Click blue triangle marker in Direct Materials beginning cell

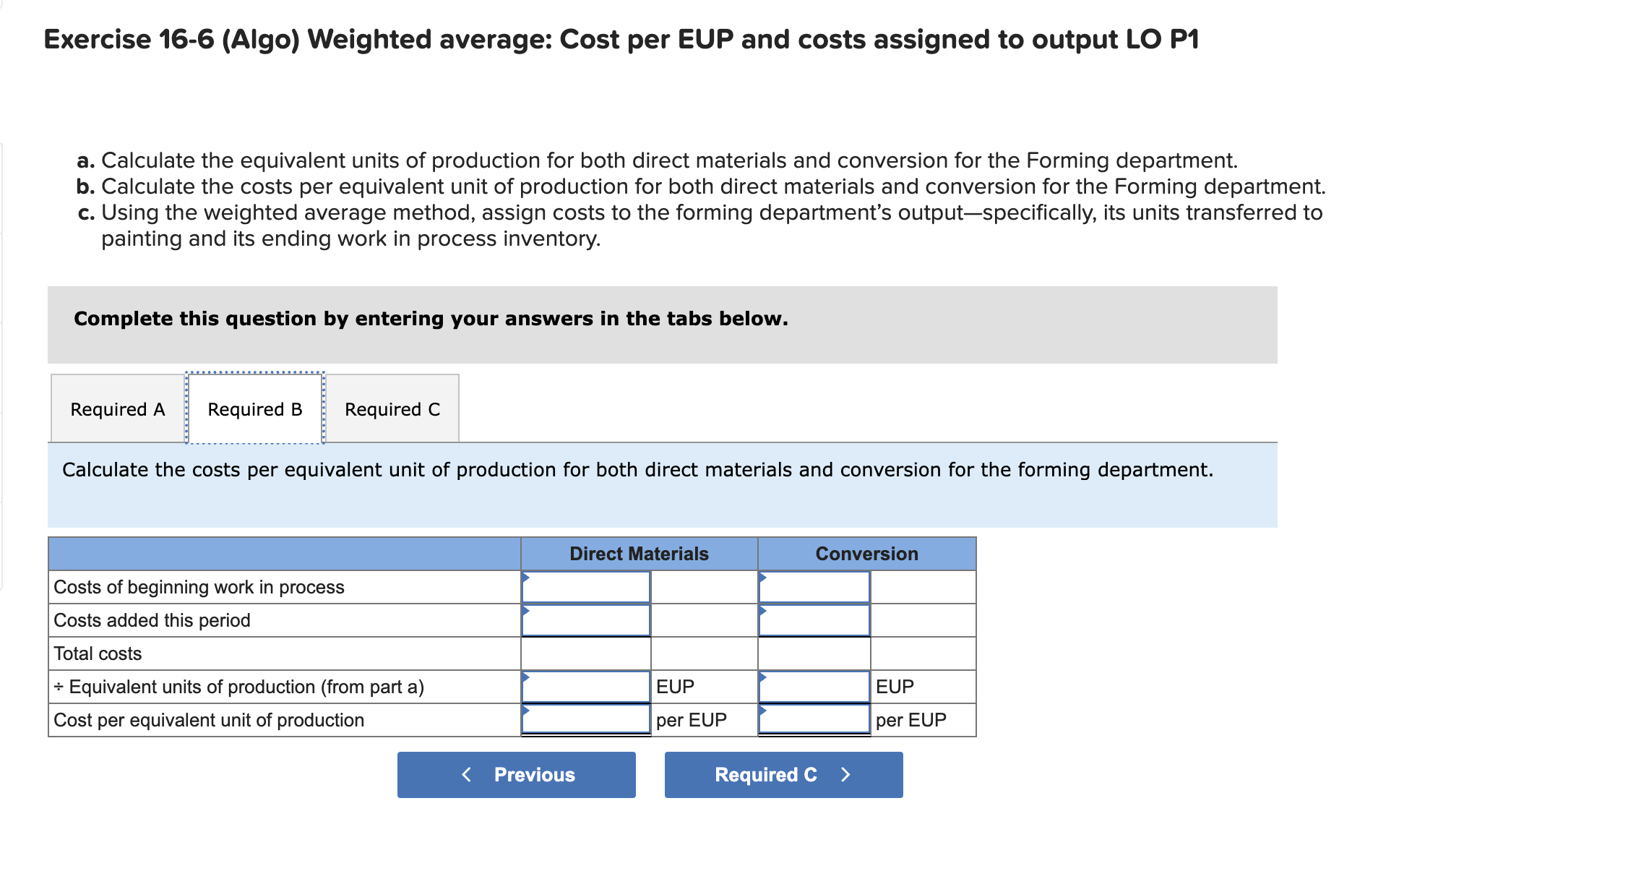click(526, 577)
